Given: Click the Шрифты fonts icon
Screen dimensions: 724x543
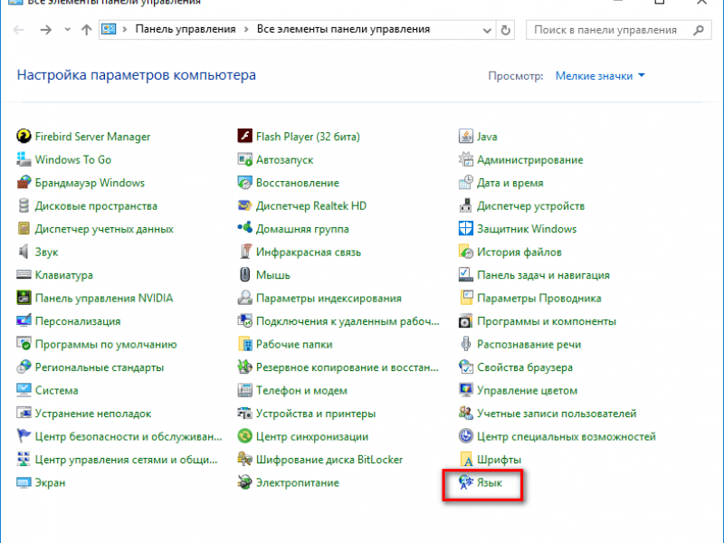Looking at the screenshot, I should tap(466, 460).
